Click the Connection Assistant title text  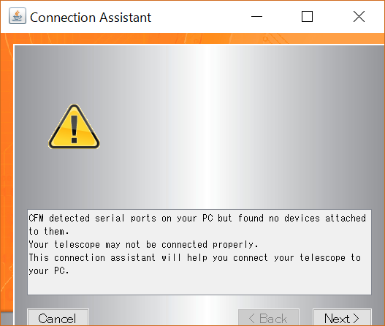91,18
